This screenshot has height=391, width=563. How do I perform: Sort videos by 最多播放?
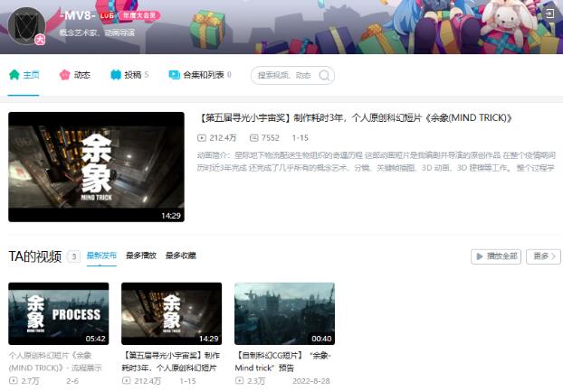(x=140, y=256)
